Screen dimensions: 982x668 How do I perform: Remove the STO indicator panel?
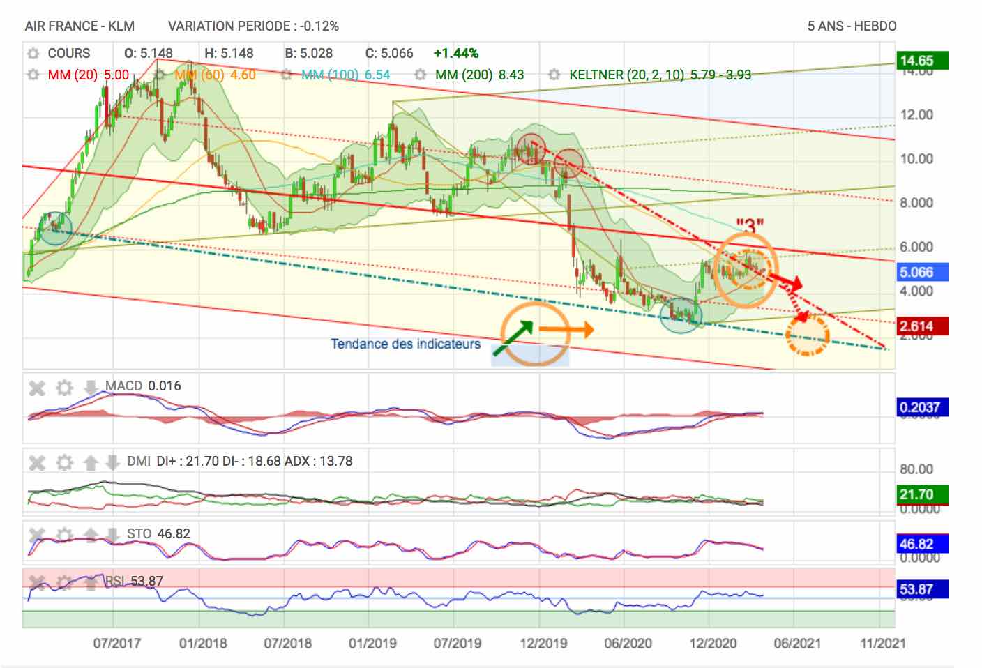coord(37,536)
